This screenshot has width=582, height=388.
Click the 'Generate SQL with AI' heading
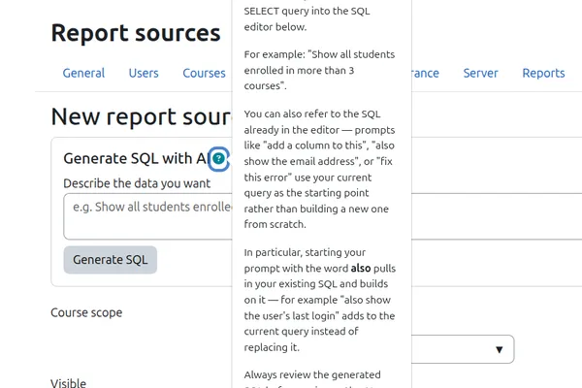coord(136,158)
